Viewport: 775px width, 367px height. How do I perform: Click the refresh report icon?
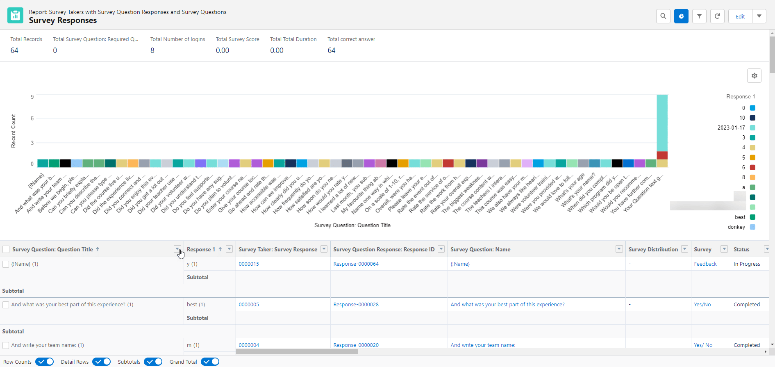(717, 16)
